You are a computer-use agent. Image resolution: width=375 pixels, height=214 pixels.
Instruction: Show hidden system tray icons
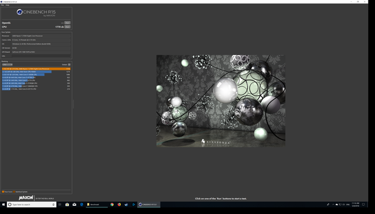point(333,205)
